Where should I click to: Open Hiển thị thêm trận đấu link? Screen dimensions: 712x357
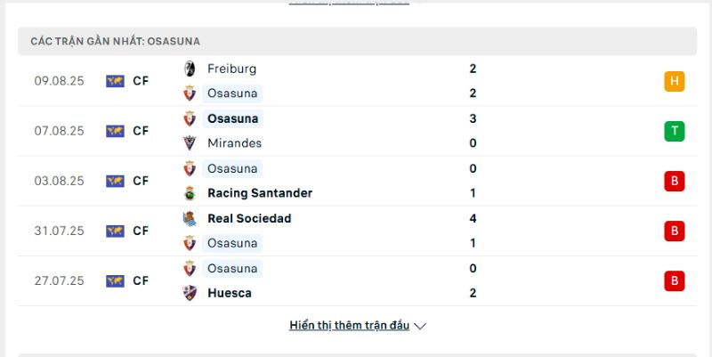(349, 326)
